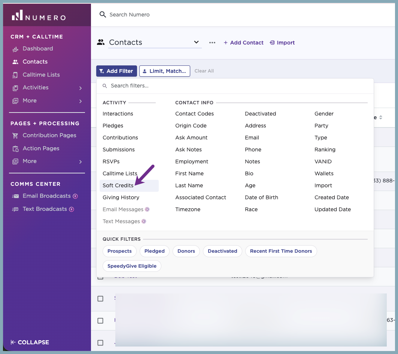Open Action Pages section
The image size is (398, 354).
(x=41, y=148)
